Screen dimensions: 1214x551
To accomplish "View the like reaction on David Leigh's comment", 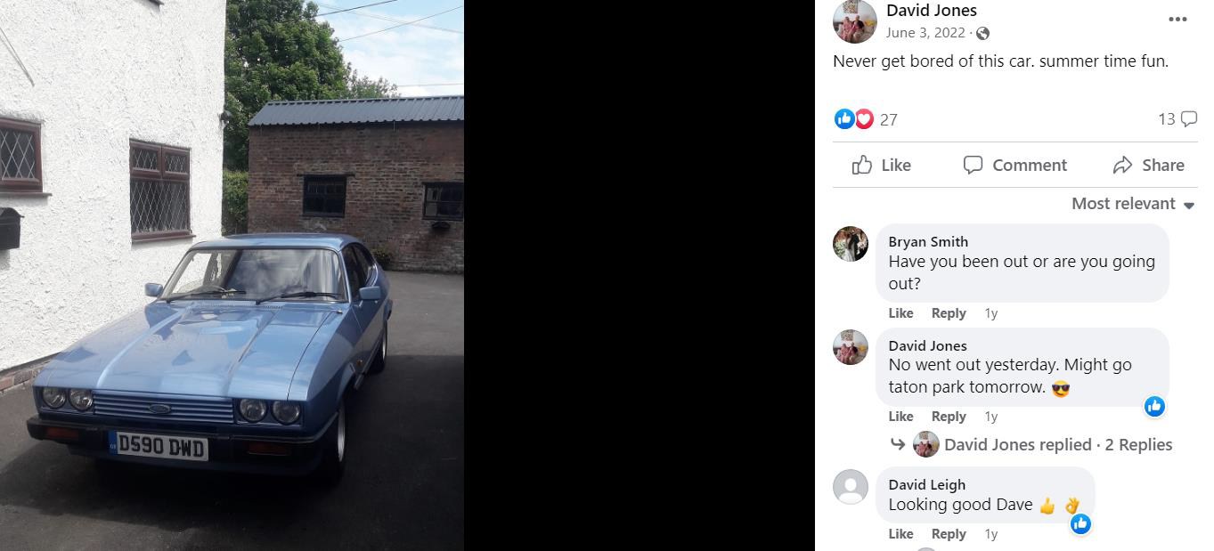I will tap(1080, 523).
